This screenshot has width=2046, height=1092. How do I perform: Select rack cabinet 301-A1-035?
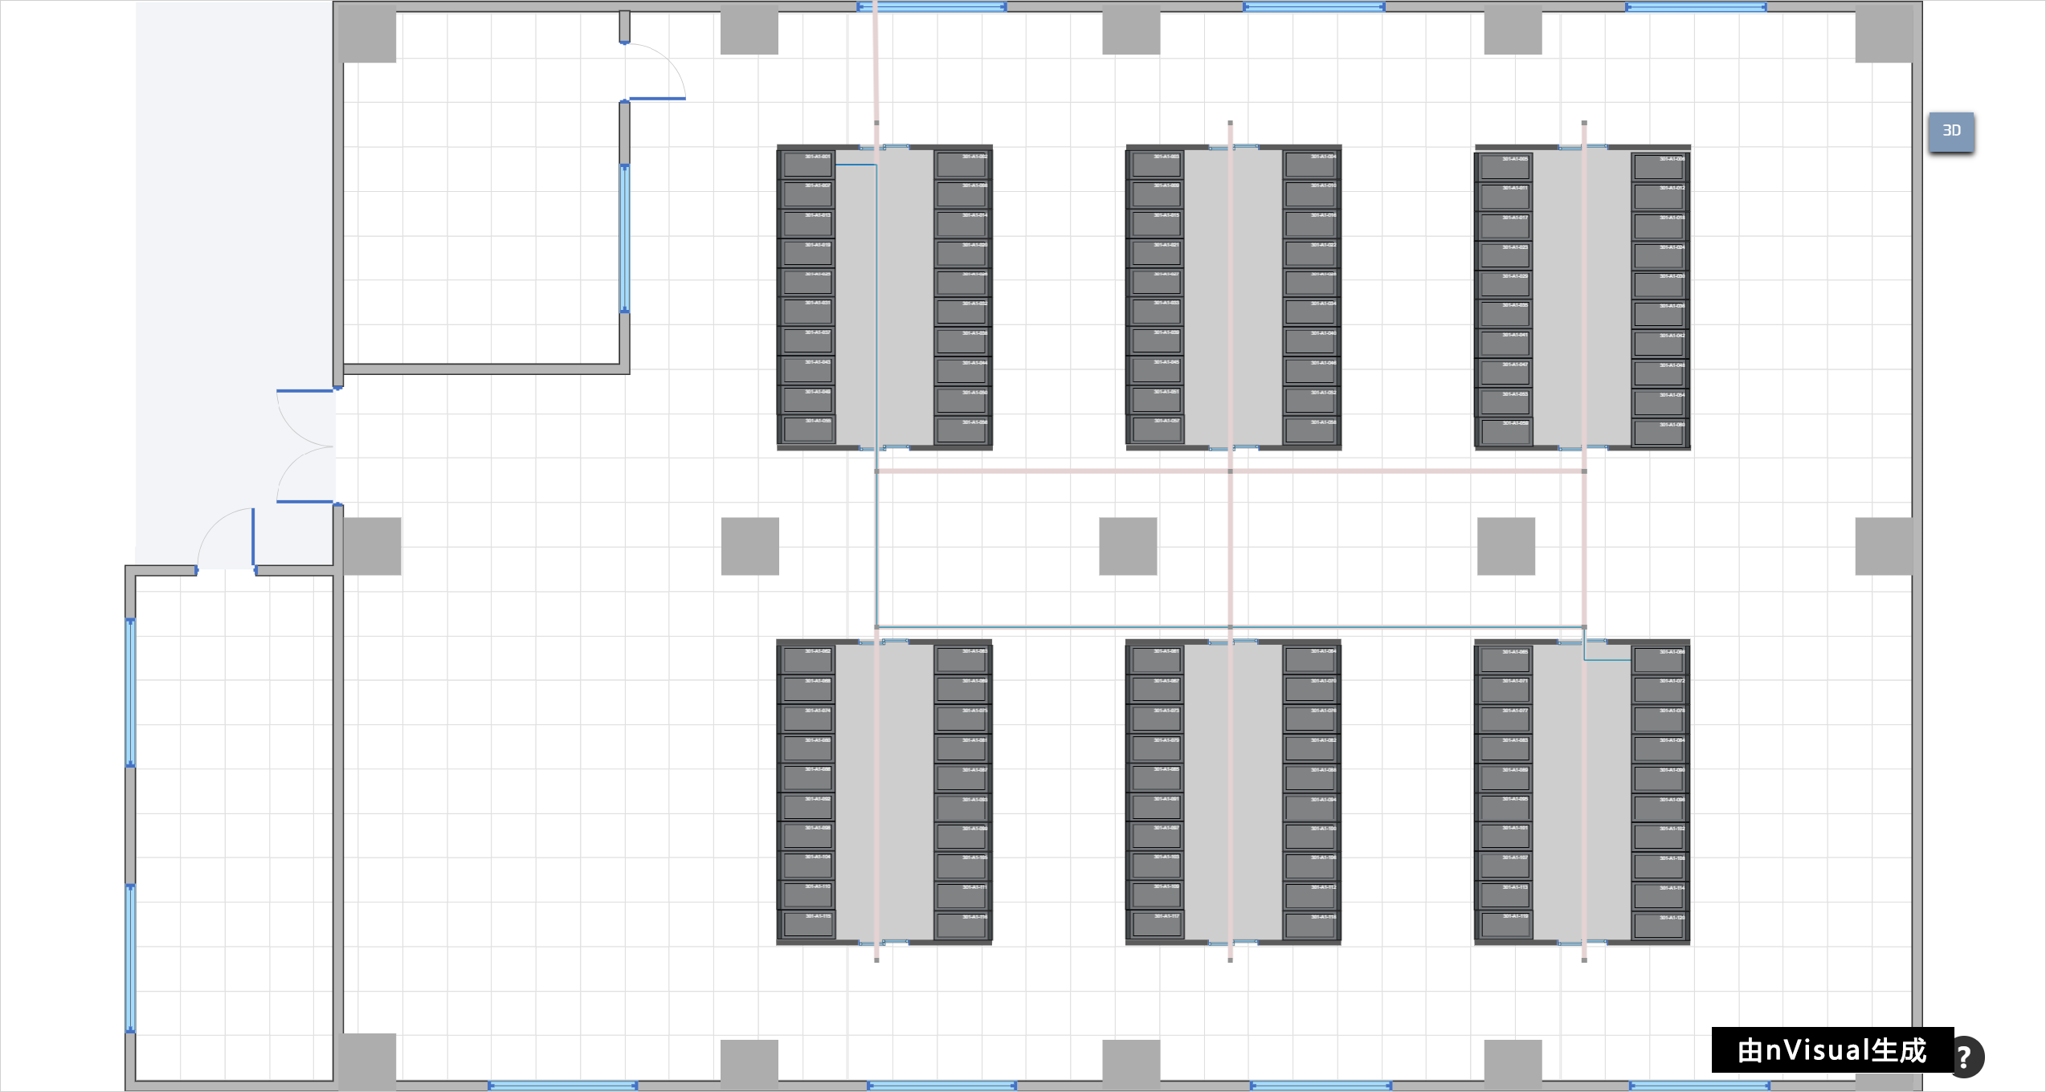pos(1505,314)
